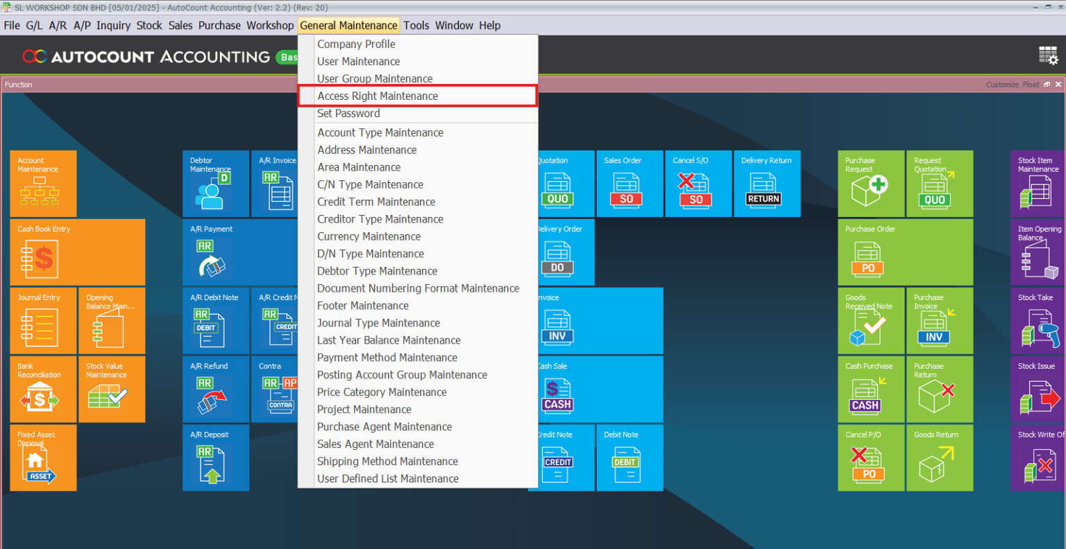
Task: Open the Debit Note sales tile
Action: [x=629, y=458]
